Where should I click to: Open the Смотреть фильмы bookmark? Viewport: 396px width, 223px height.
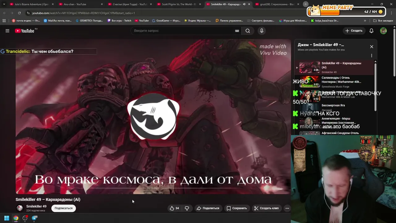261,21
